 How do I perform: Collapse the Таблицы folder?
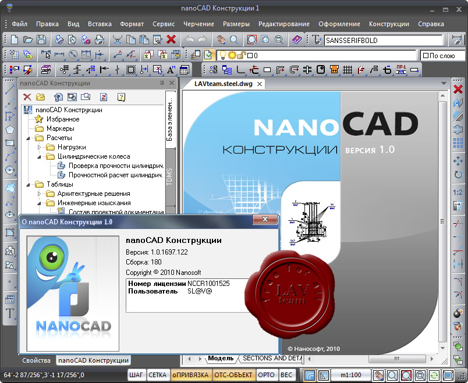[28, 184]
